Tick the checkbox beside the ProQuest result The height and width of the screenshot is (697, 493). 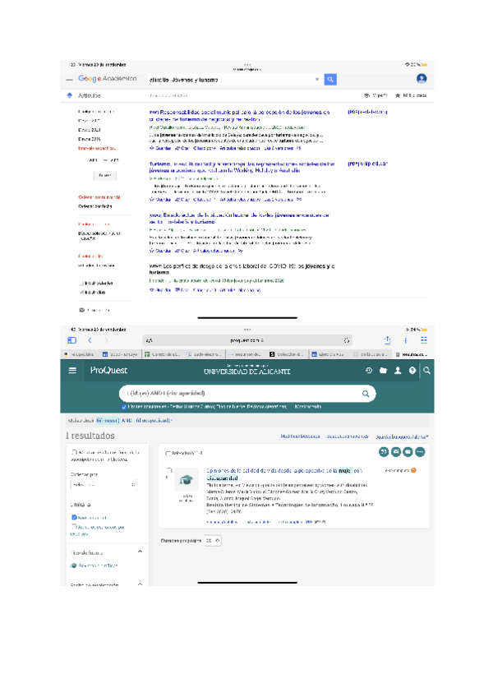click(x=168, y=471)
